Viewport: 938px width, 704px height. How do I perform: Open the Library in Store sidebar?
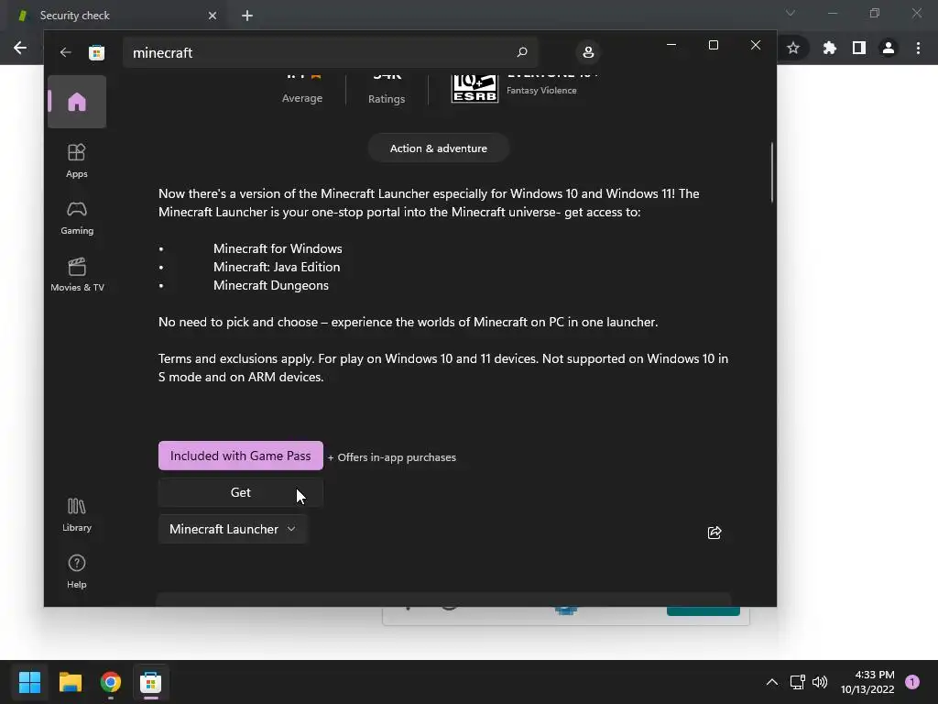[x=77, y=515]
